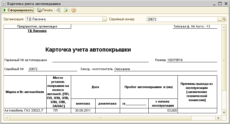The image size is (230, 124).
Task: Click the Печать print button
Action: coord(45,10)
